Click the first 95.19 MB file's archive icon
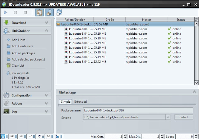The image size is (199, 139). [x=66, y=29]
